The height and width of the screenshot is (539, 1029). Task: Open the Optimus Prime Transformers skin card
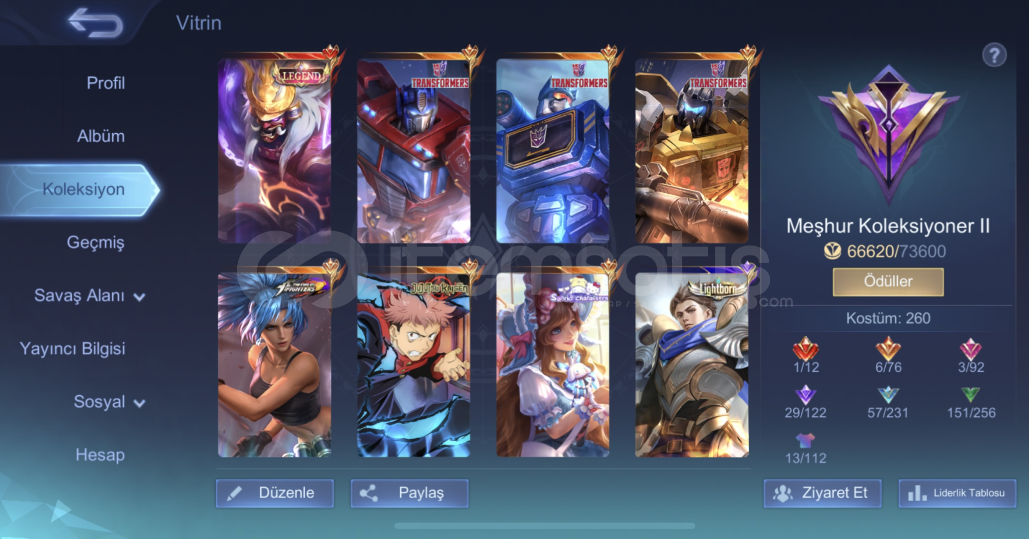(x=414, y=150)
